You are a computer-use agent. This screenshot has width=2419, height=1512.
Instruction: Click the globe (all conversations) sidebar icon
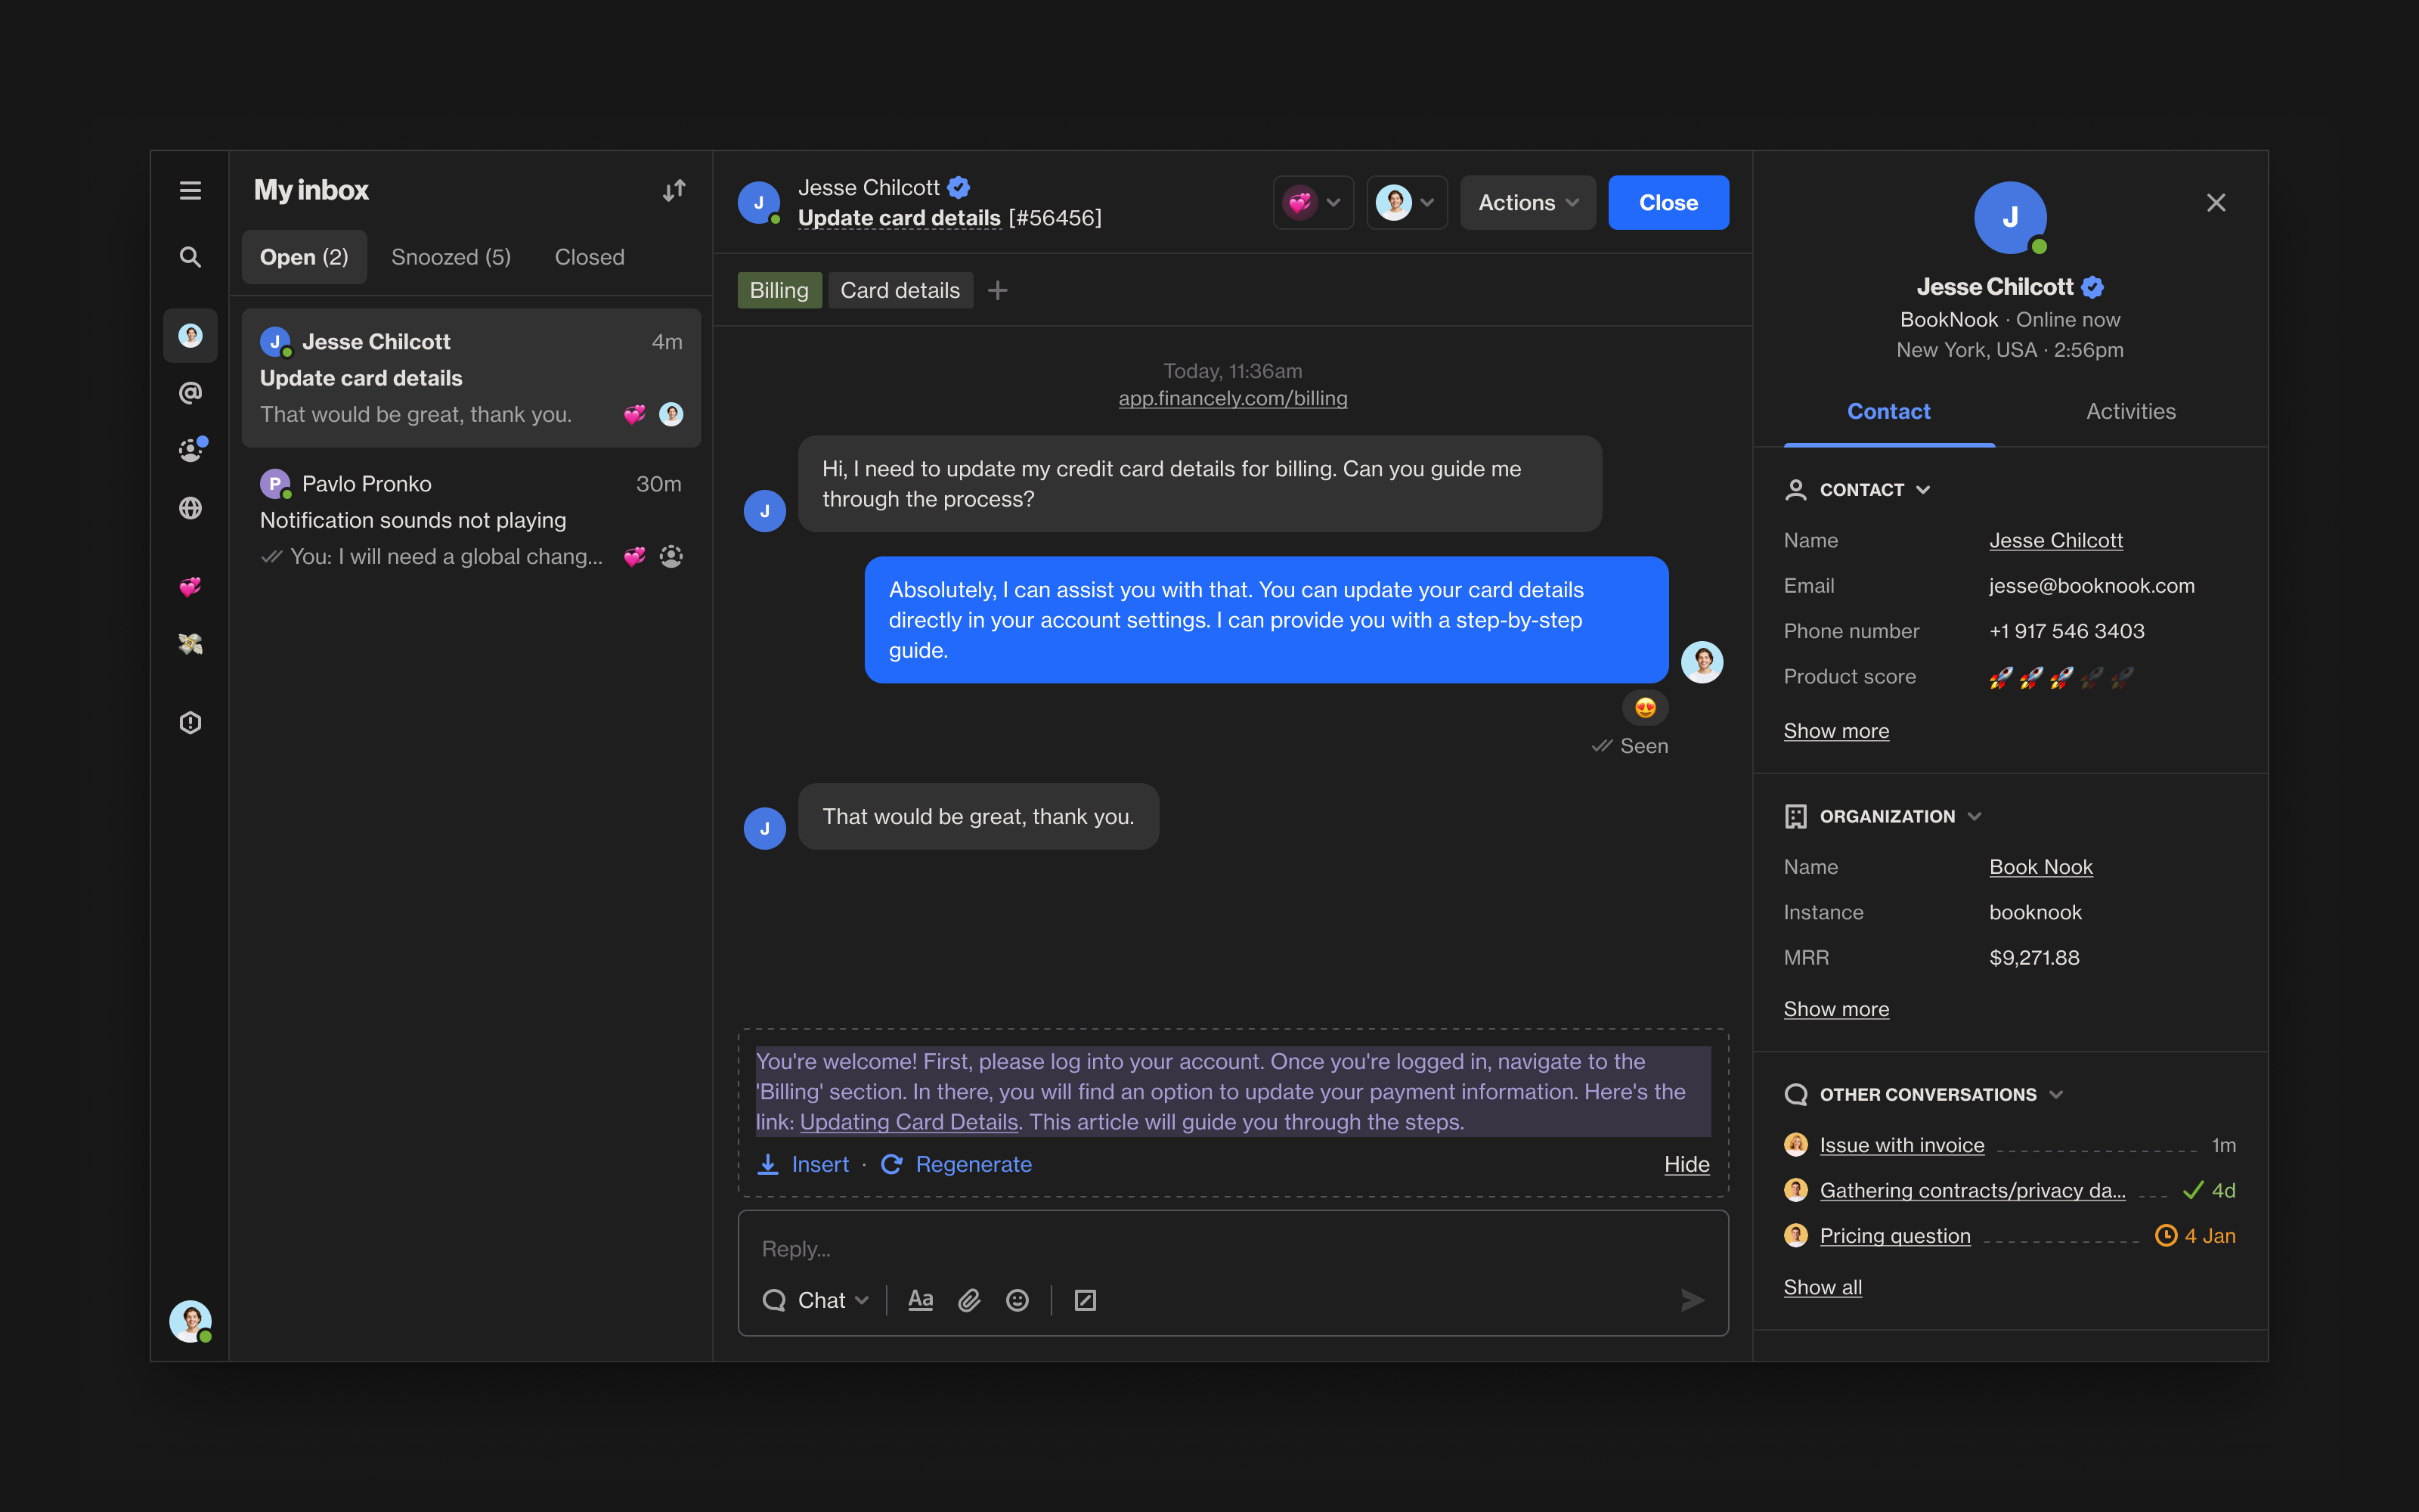pos(190,508)
